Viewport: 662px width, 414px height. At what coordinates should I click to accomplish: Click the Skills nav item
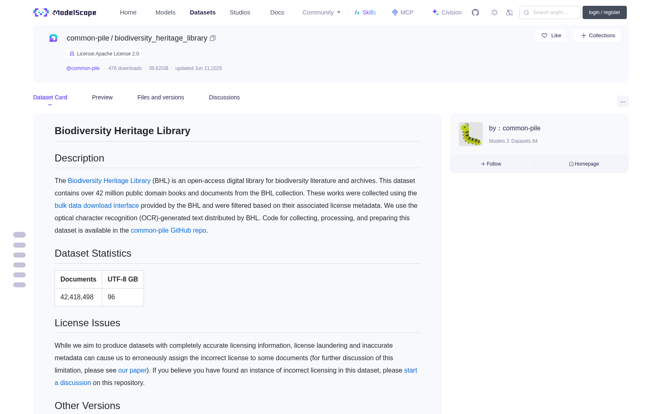pos(365,12)
